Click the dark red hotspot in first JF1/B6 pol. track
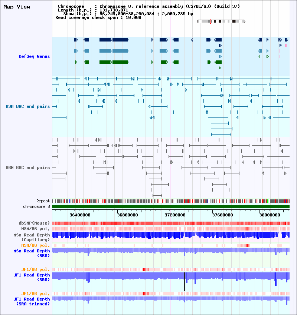The image size is (297, 315). tap(144, 269)
